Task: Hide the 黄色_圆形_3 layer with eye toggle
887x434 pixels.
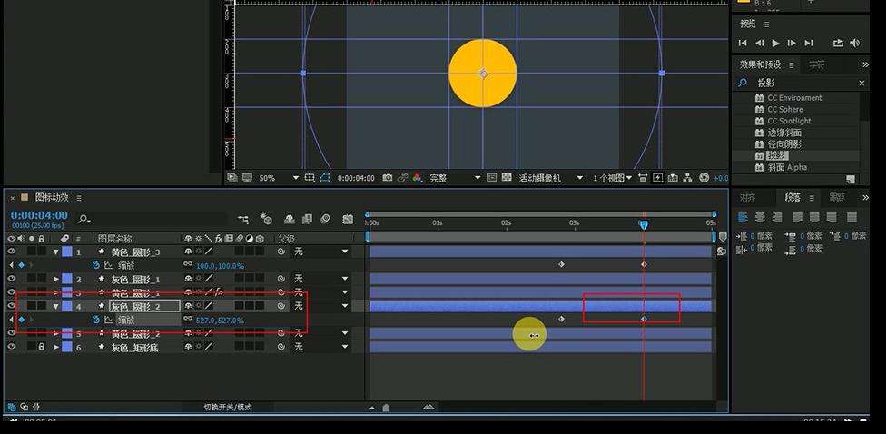Action: pyautogui.click(x=12, y=252)
